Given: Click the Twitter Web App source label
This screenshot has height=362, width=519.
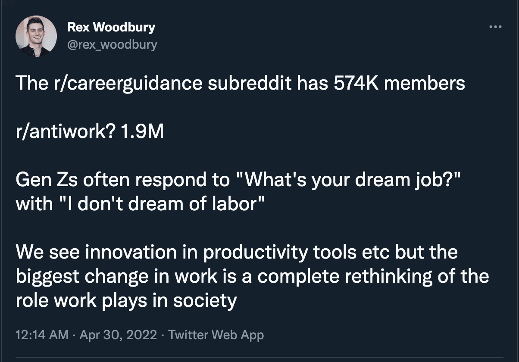Looking at the screenshot, I should coord(216,334).
